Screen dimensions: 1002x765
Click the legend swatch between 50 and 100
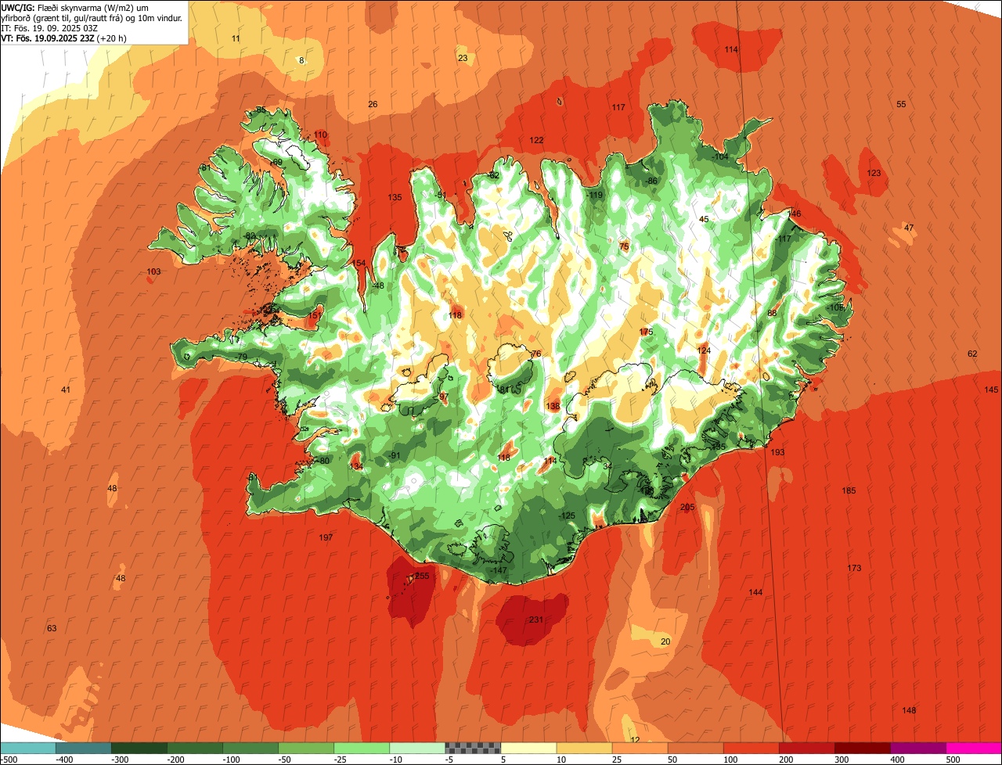pyautogui.click(x=695, y=748)
